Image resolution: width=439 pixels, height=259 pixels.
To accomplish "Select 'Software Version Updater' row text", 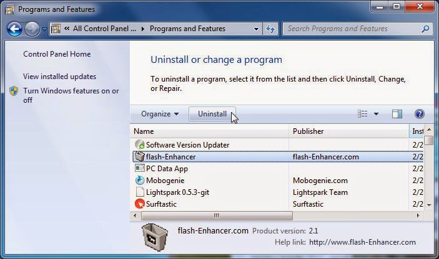I will click(x=187, y=145).
